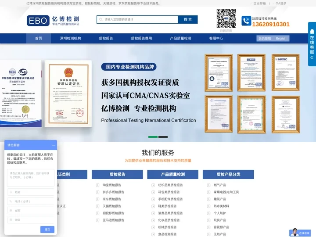Click the 产品质量检测 blue section header
Screen dimensions: 316x237
tap(173, 174)
